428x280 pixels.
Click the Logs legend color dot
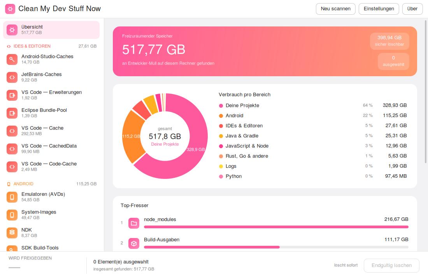(221, 166)
